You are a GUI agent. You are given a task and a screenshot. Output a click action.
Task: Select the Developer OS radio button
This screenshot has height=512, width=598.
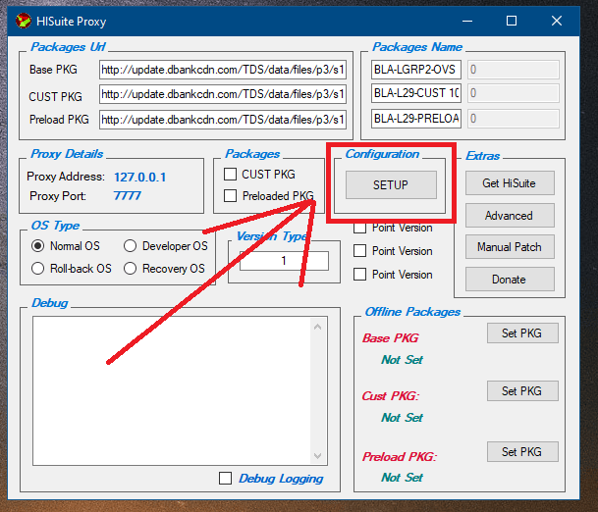tap(130, 246)
